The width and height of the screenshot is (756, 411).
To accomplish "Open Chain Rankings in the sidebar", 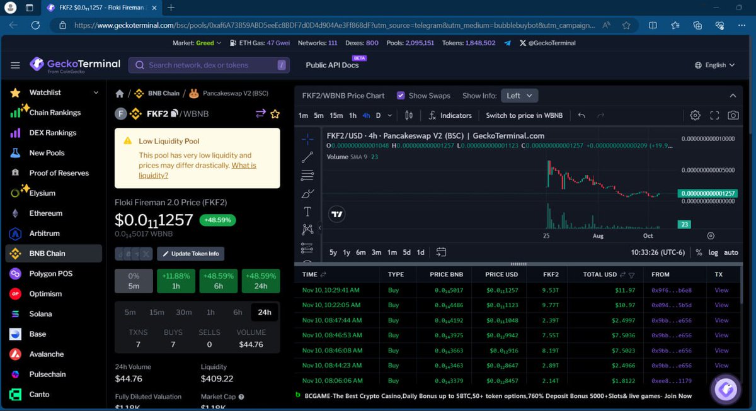I will (x=55, y=113).
